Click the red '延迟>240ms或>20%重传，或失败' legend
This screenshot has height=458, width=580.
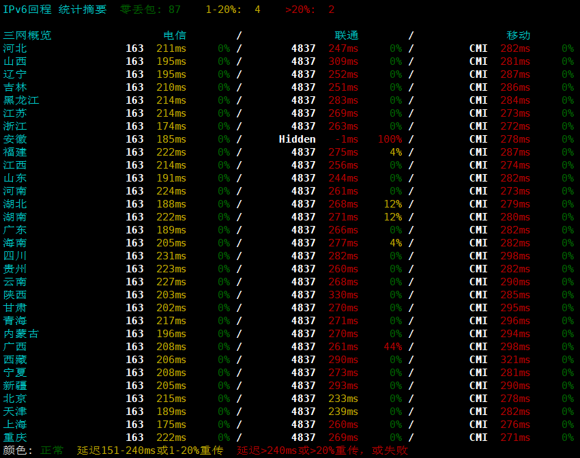click(322, 450)
